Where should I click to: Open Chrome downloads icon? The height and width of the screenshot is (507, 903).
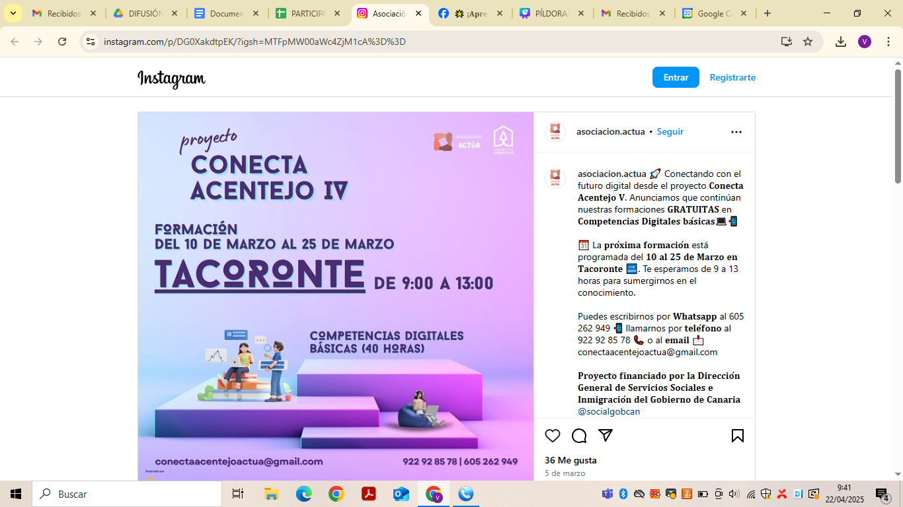tap(841, 42)
